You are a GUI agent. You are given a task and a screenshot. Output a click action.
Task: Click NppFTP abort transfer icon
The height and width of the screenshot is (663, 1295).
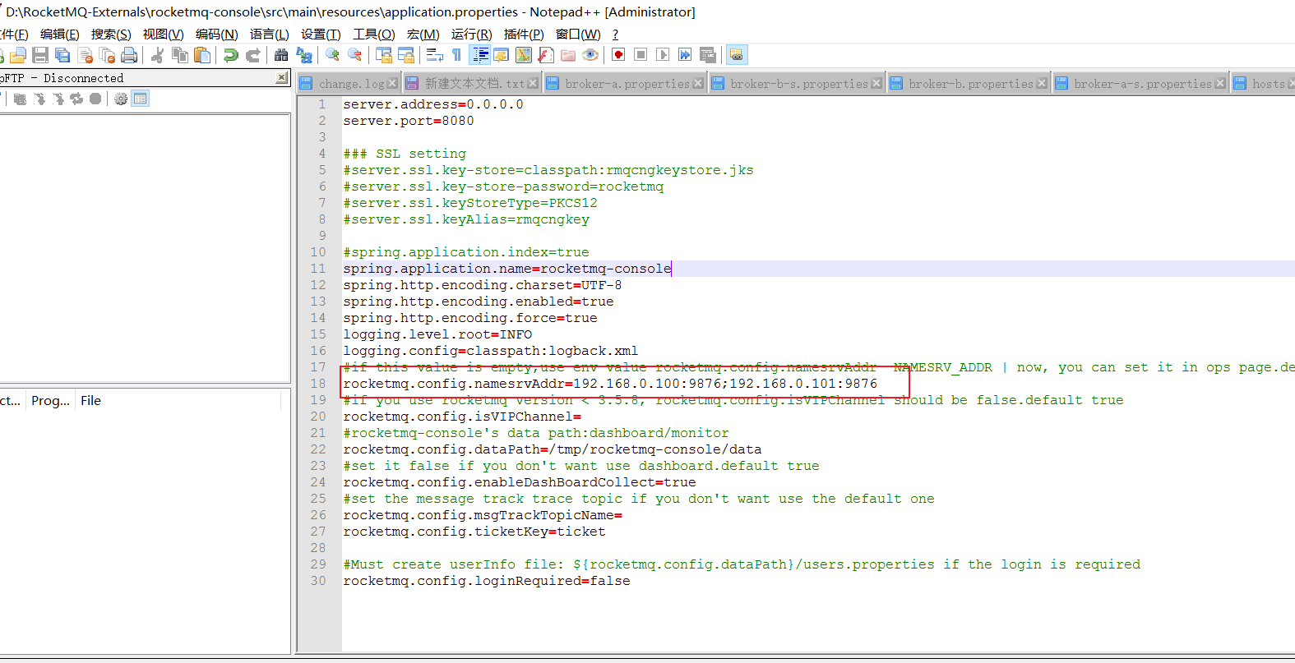pos(95,99)
